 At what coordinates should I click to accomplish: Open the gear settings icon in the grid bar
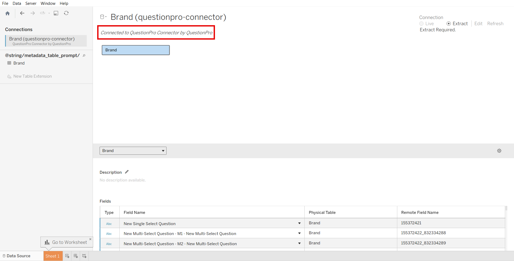[499, 151]
